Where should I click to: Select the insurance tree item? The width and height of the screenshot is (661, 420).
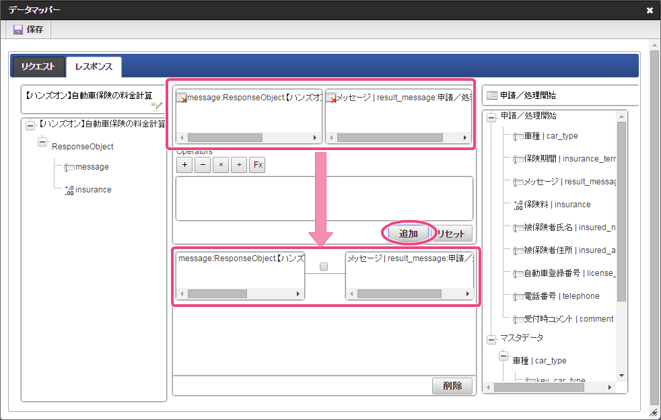[x=93, y=190]
